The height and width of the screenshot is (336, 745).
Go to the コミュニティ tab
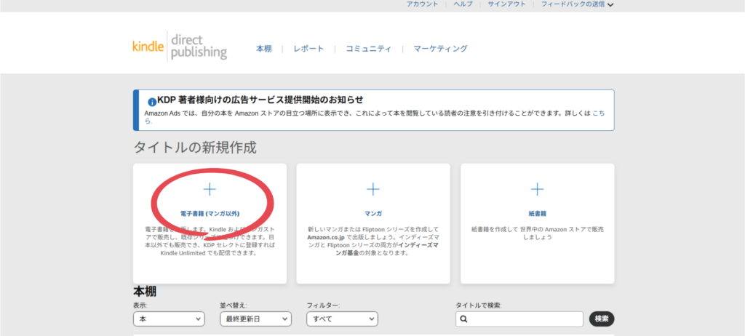368,49
